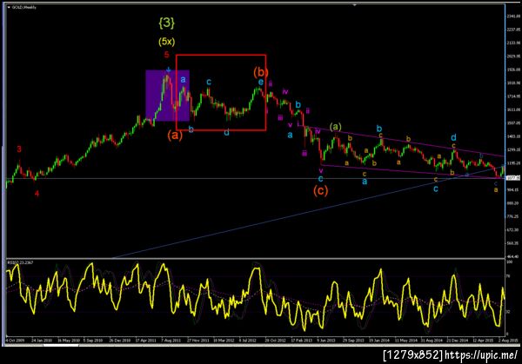Click the 2 Aug 2015 date label

pyautogui.click(x=508, y=341)
